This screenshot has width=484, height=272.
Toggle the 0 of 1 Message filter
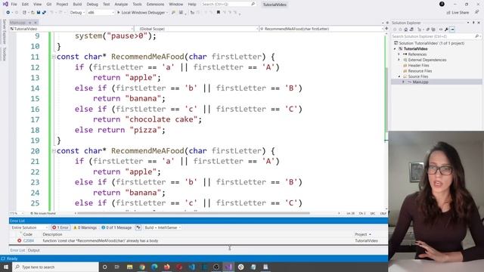click(116, 227)
